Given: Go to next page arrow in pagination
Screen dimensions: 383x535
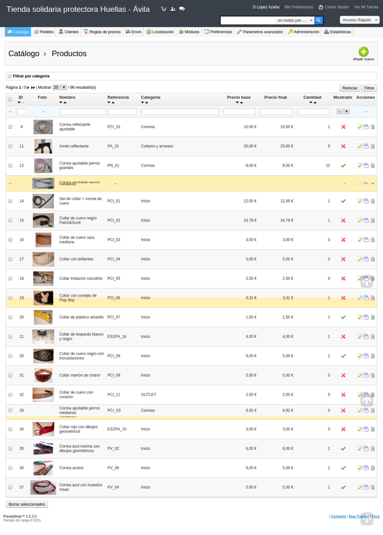Looking at the screenshot, I should tap(28, 88).
